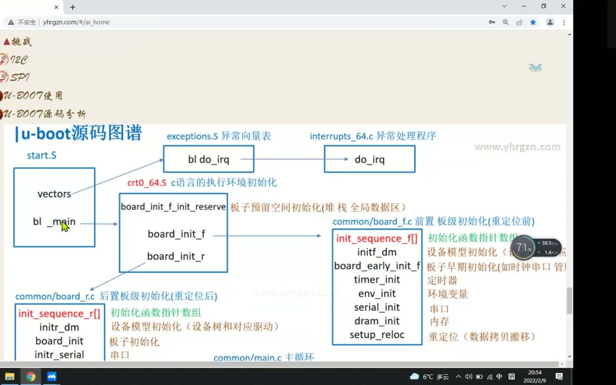Click the scrollbar up arrow

569,35
